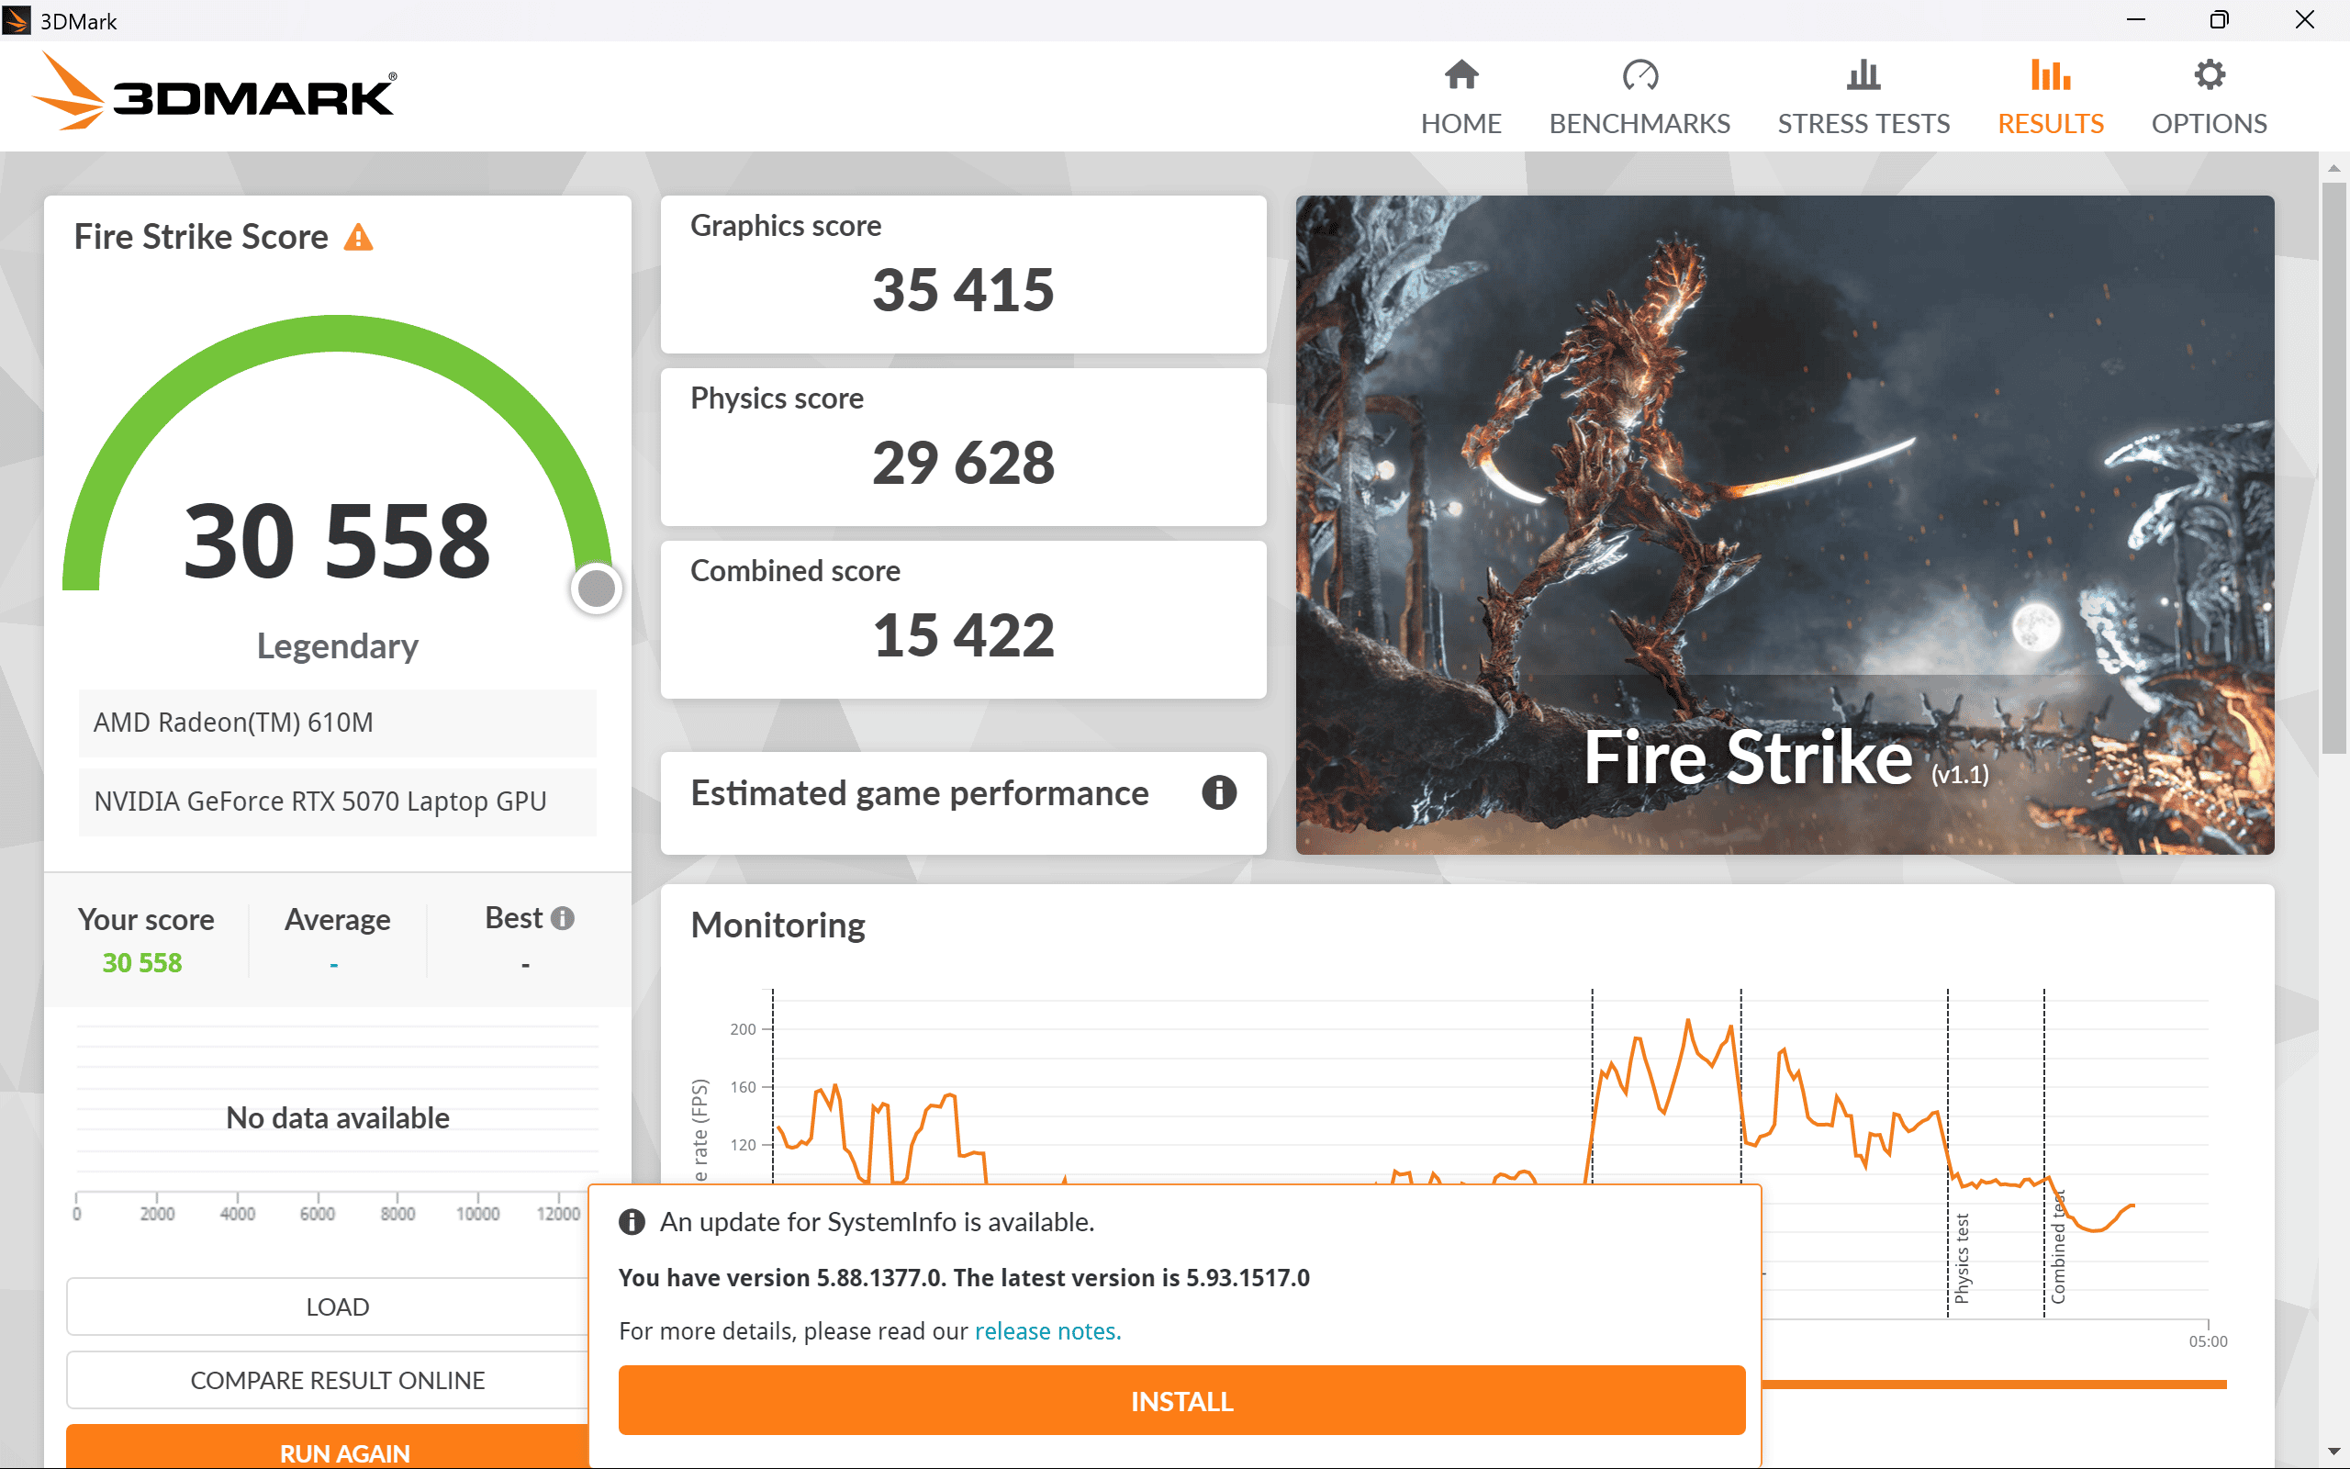Click the Combined test chart marker label
This screenshot has height=1469, width=2350.
point(2058,1248)
